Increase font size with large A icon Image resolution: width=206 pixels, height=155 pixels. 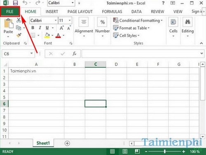coord(61,28)
